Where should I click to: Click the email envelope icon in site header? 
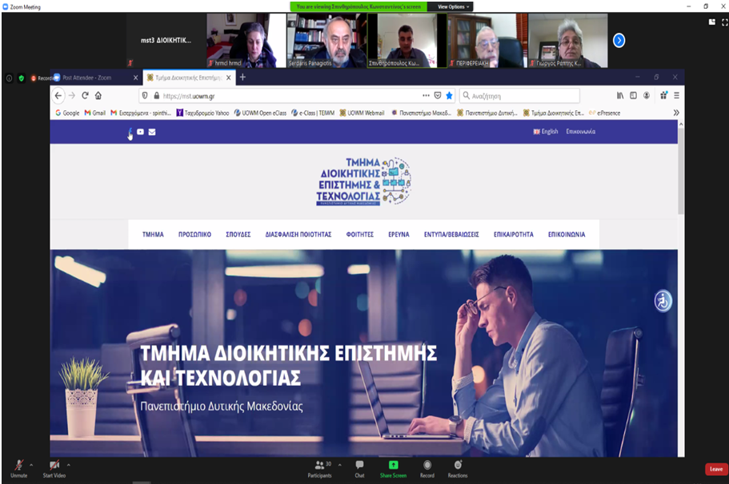tap(152, 132)
